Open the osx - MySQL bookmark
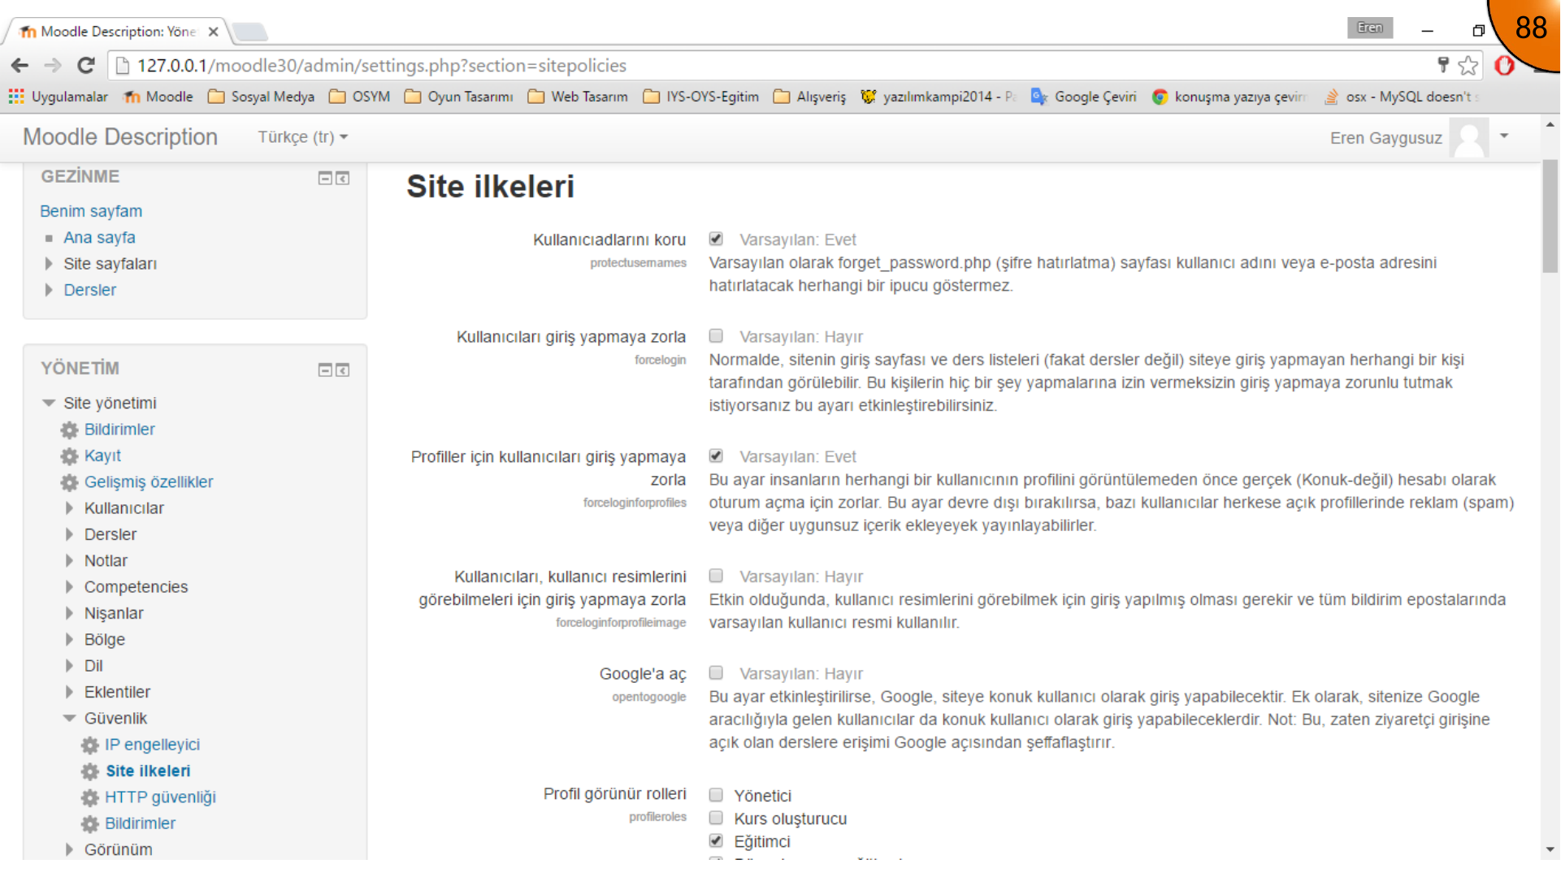The width and height of the screenshot is (1561, 877). [1402, 97]
